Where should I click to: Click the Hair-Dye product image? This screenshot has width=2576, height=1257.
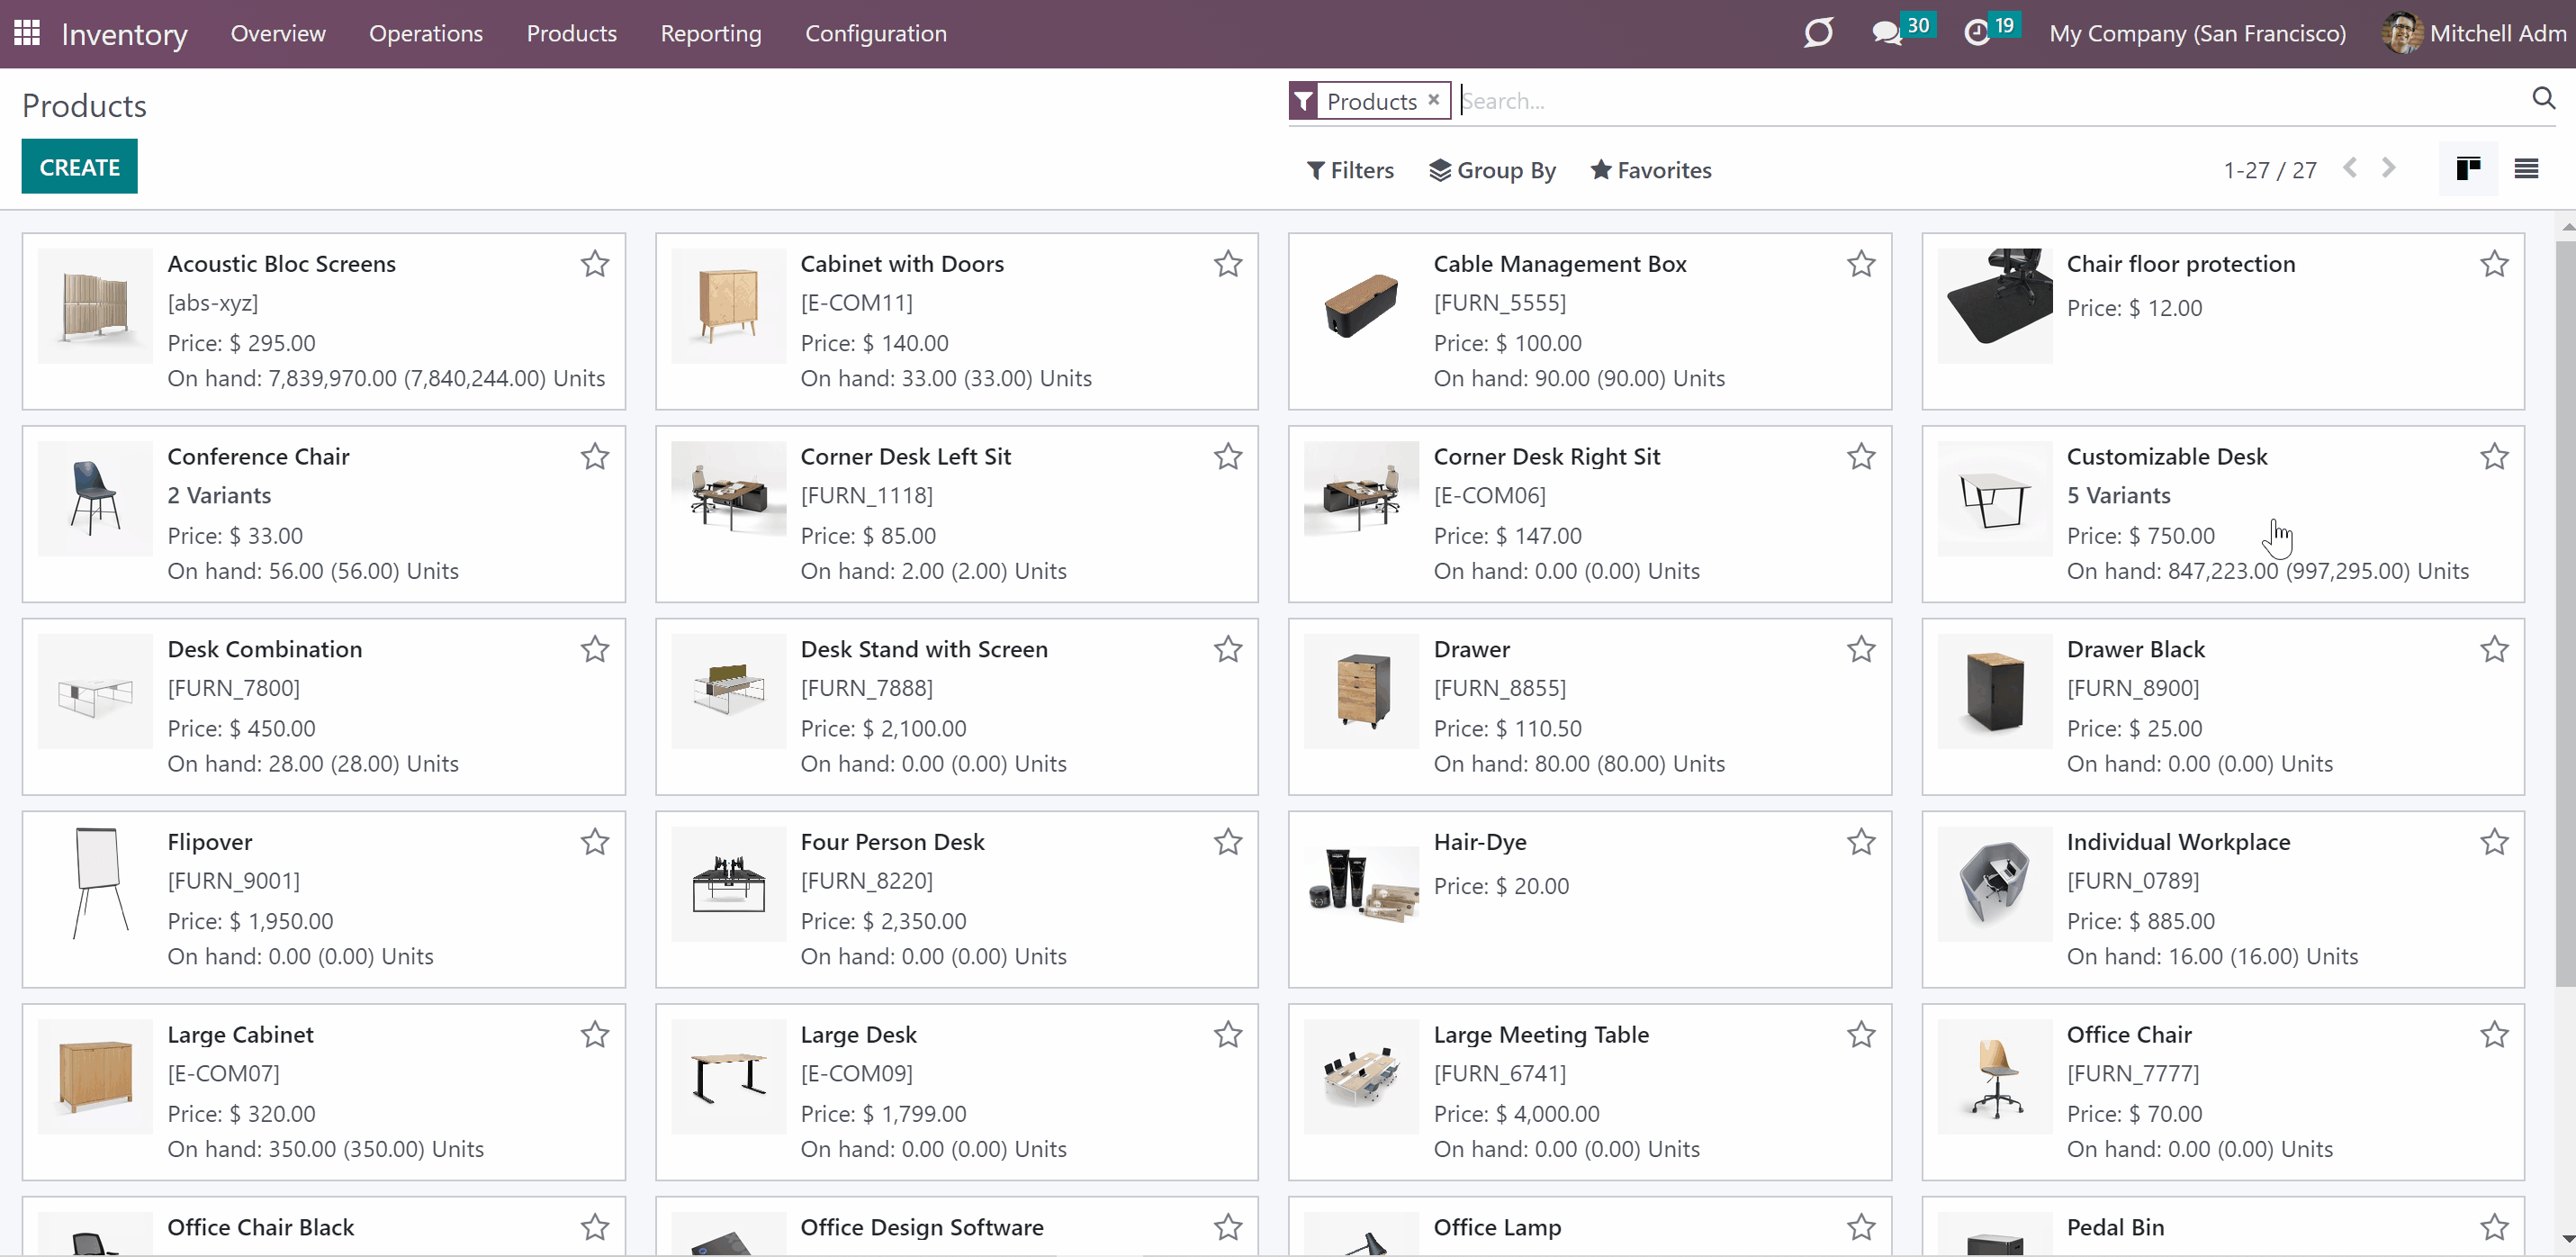(x=1361, y=883)
